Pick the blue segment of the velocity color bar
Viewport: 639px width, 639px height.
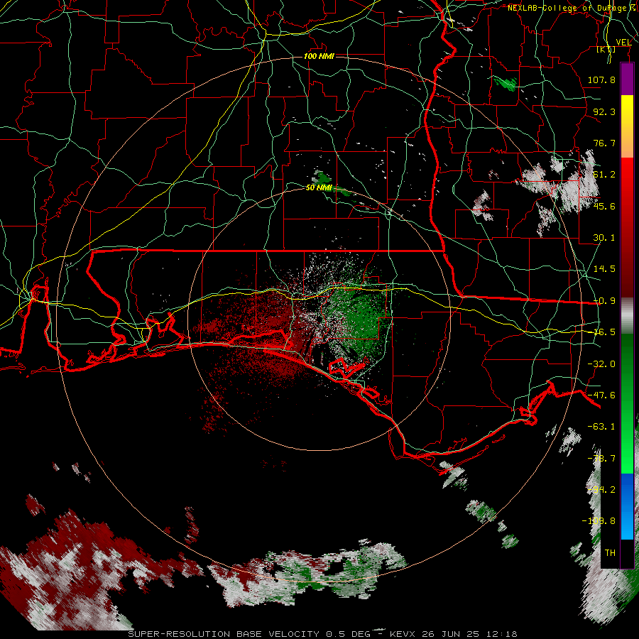click(627, 506)
